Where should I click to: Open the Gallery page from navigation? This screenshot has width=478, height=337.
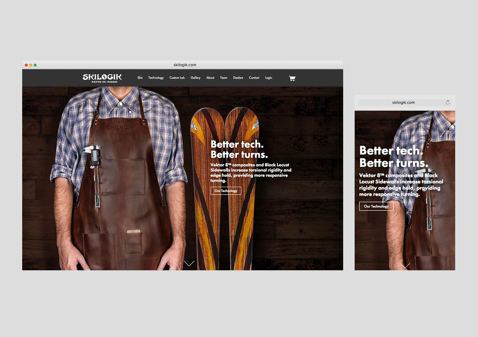195,78
